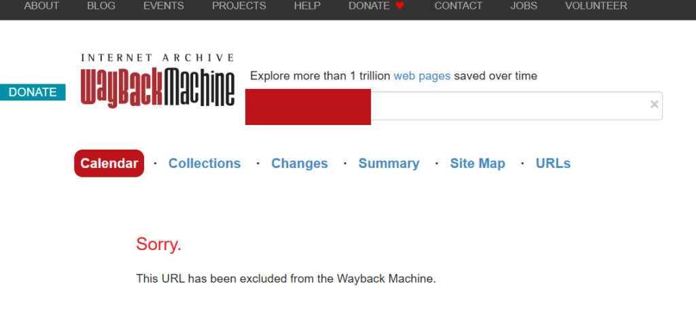Screen dimensions: 696x331
Task: Click inside the URL search field
Action: (x=453, y=105)
